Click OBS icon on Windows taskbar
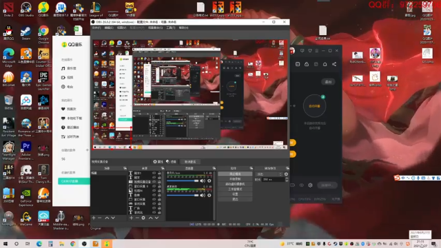 point(84,244)
